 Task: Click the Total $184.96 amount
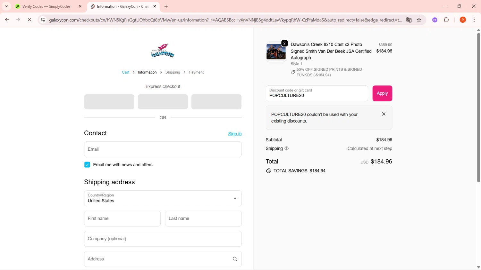[x=381, y=162]
